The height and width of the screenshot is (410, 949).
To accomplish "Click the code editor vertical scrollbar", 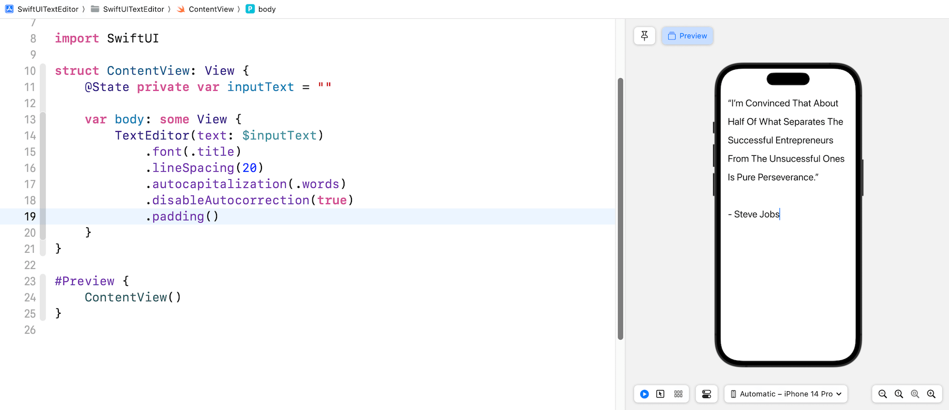I will (620, 208).
